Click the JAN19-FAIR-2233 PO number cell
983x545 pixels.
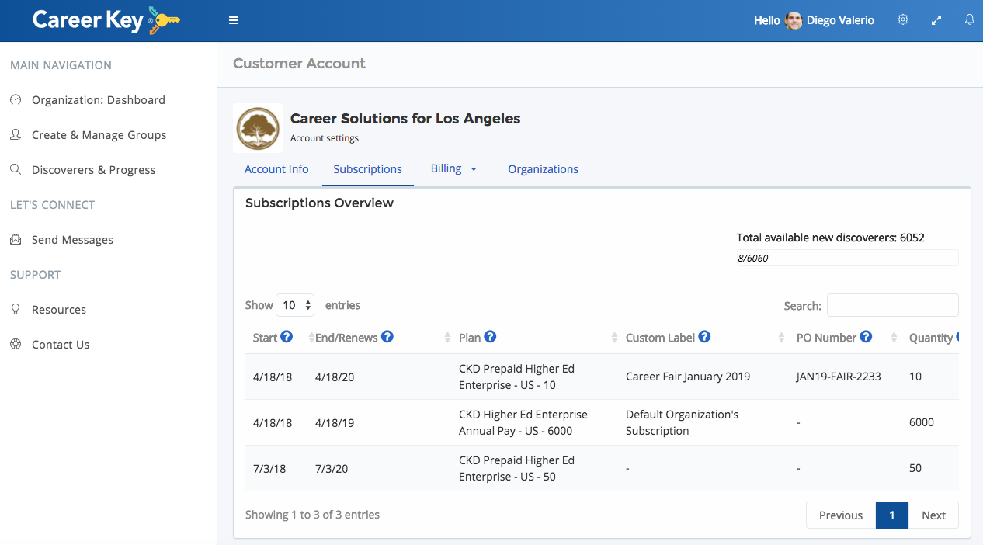point(839,377)
